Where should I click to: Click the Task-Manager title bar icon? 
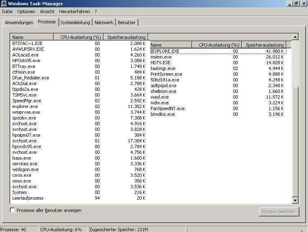pos(4,3)
